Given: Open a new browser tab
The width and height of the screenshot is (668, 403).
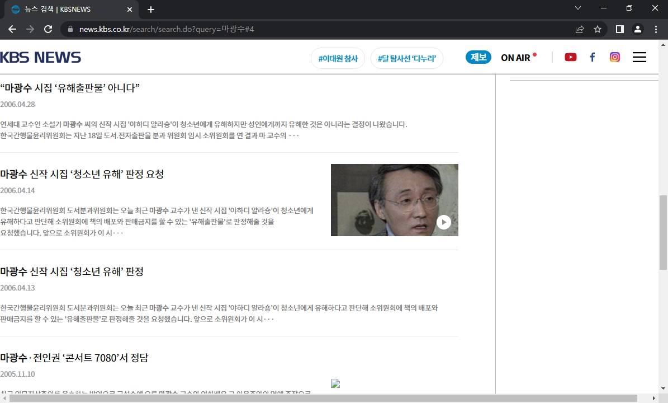Looking at the screenshot, I should pos(151,10).
